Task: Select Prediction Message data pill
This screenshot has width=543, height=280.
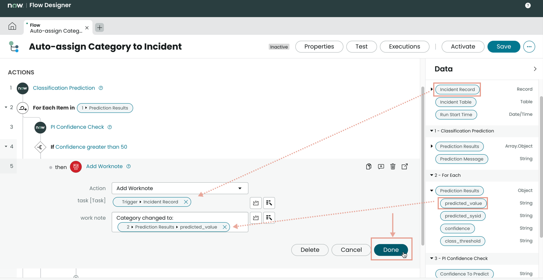Action: point(462,159)
